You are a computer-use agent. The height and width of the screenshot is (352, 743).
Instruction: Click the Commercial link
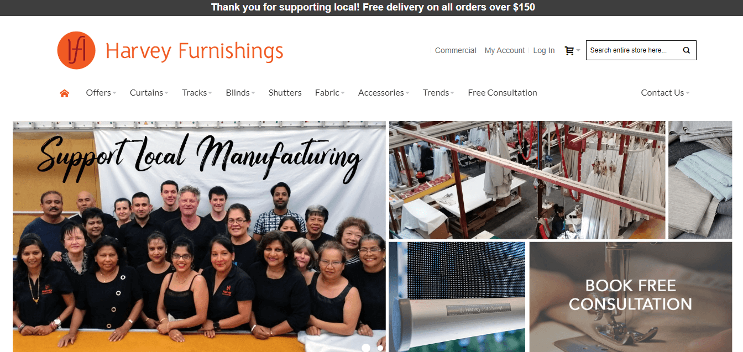(456, 50)
